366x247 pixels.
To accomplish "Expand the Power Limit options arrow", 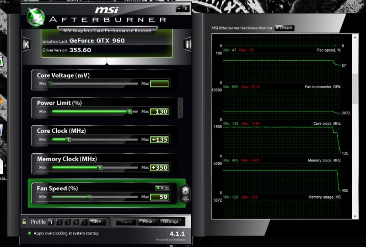I will pyautogui.click(x=180, y=108).
